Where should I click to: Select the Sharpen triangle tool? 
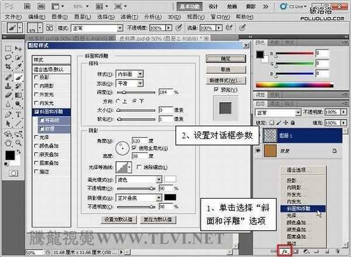pyautogui.click(x=8, y=104)
